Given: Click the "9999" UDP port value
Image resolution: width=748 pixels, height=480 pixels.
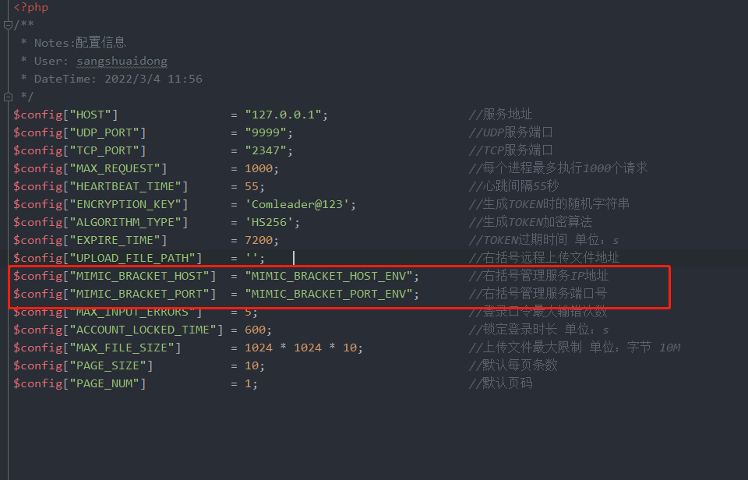Looking at the screenshot, I should click(x=265, y=132).
